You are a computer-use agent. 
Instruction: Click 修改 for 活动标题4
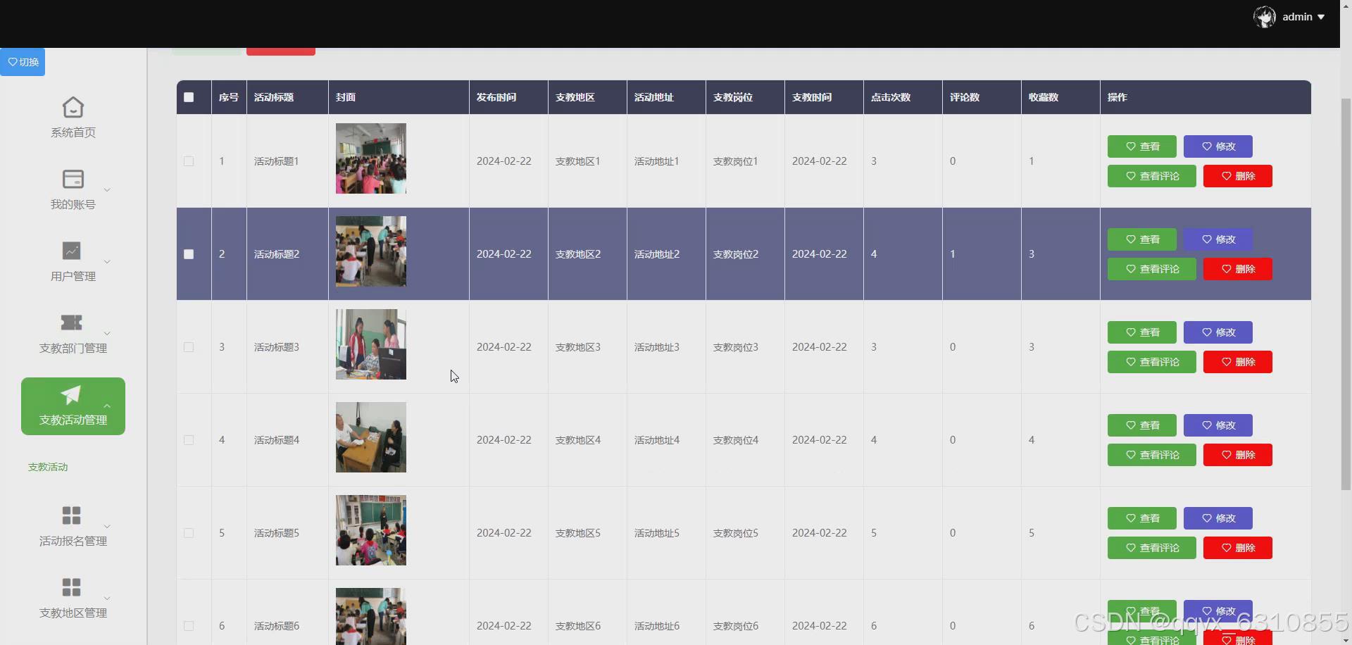point(1218,425)
